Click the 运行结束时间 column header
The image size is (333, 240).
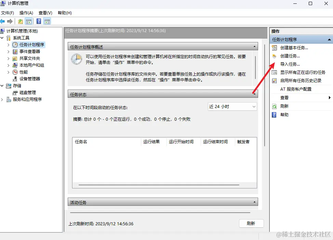click(218, 142)
